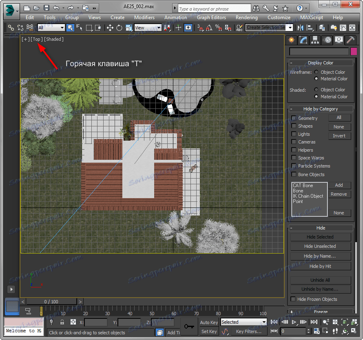This screenshot has width=363, height=340.
Task: Open the Modify command panel tab
Action: pyautogui.click(x=303, y=40)
